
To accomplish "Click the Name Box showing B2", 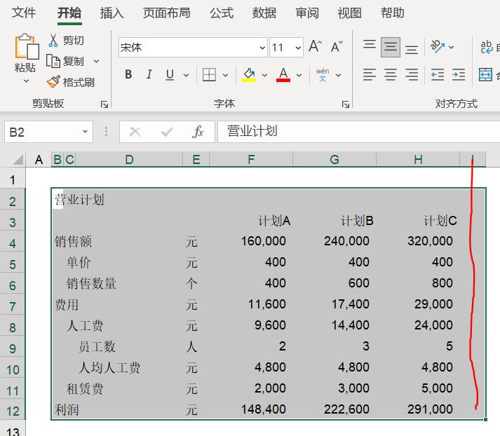I will point(48,132).
